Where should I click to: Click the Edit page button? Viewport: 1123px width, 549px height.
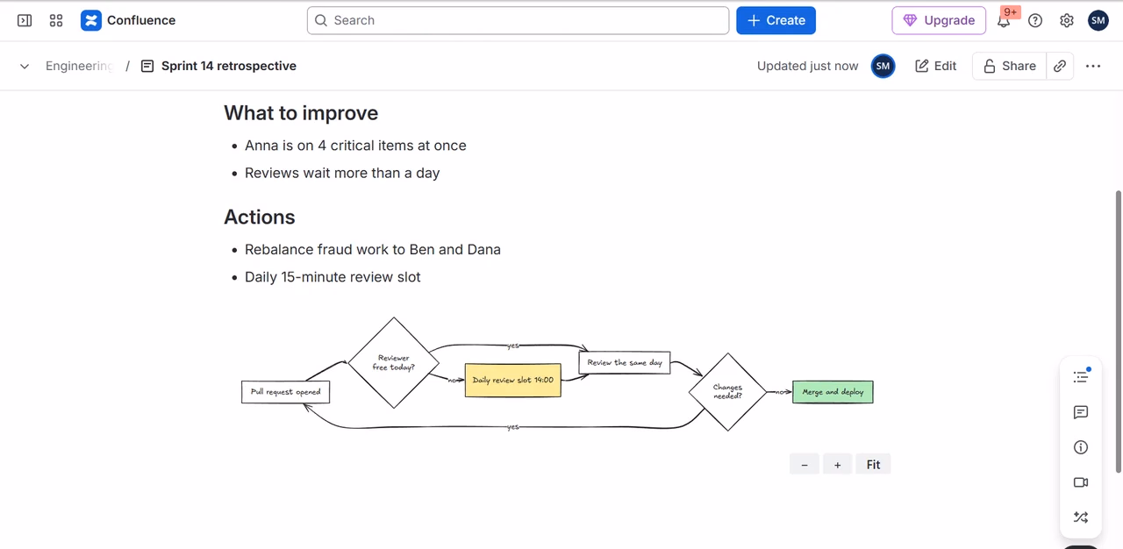pos(935,66)
